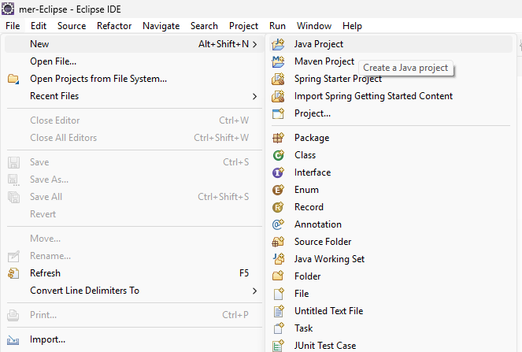The image size is (522, 352).
Task: Create a new Class
Action: coord(391,155)
